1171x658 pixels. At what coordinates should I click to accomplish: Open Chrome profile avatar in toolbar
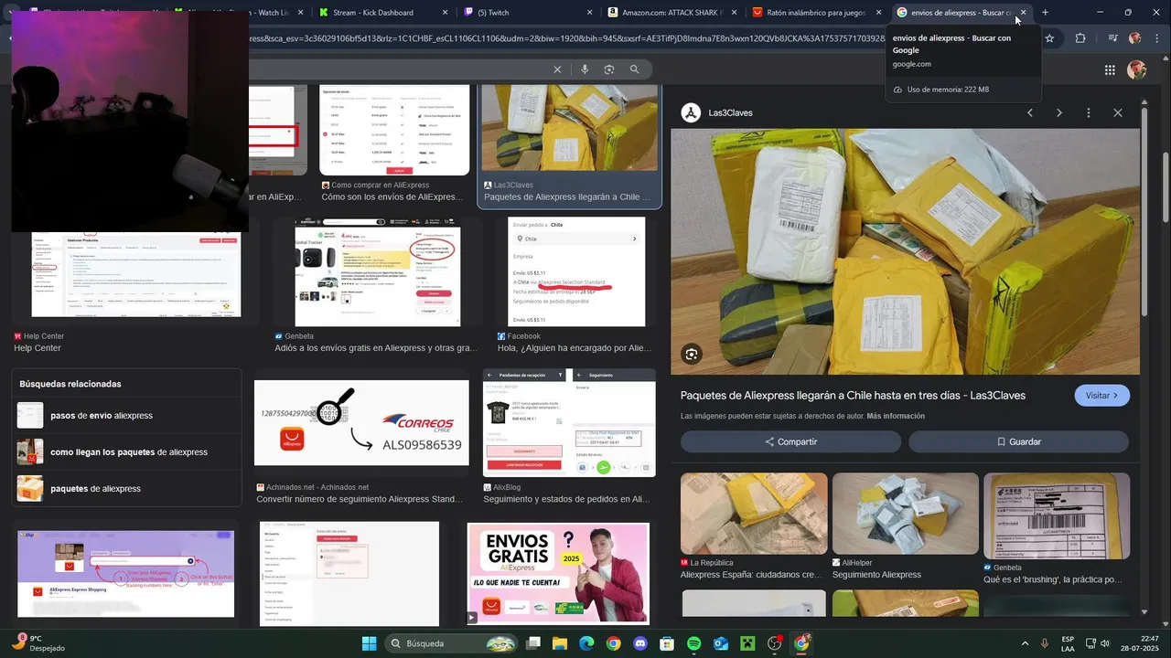tap(1135, 38)
